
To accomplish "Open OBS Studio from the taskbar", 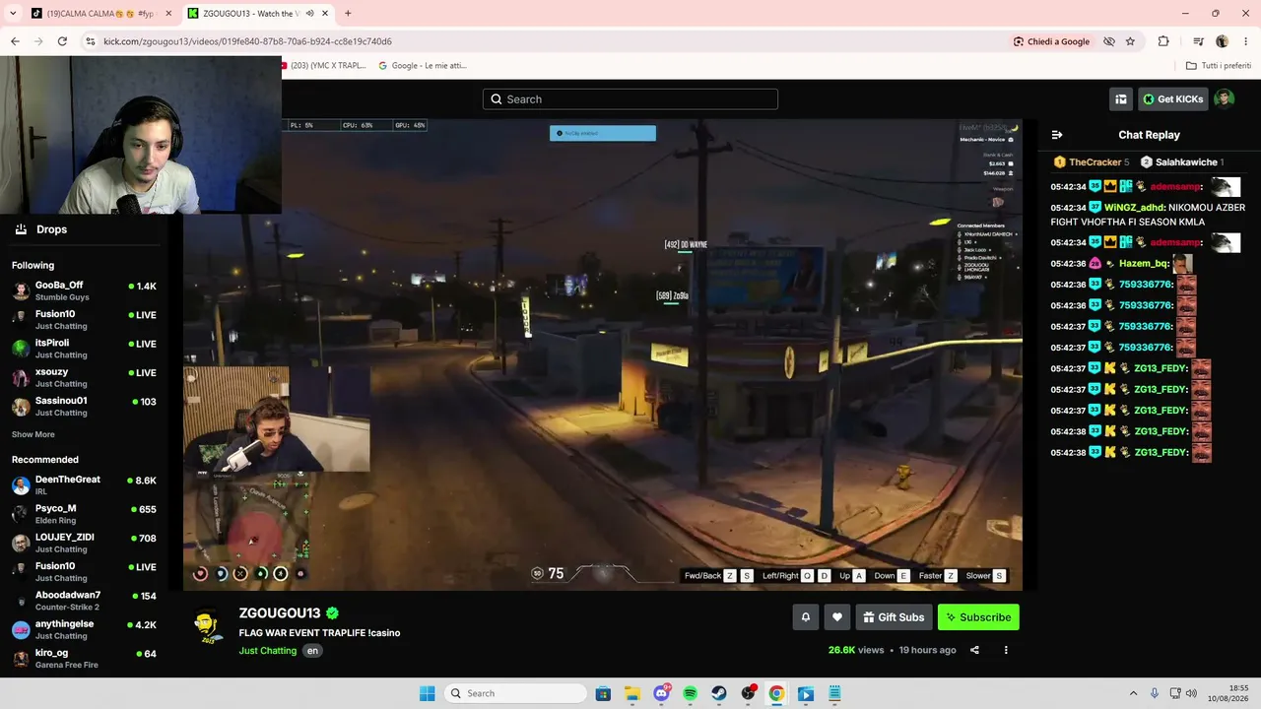I will [748, 693].
